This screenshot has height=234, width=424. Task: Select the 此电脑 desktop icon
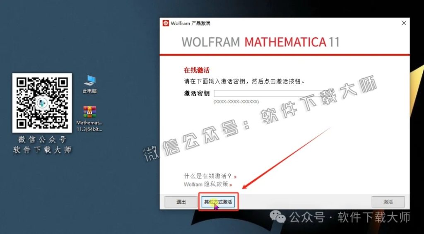(x=90, y=84)
